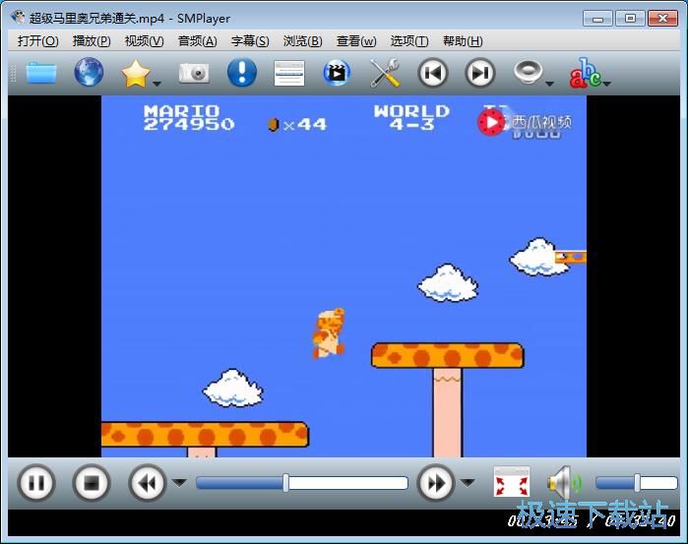
Task: Open the 浏览(B) menu
Action: (303, 40)
